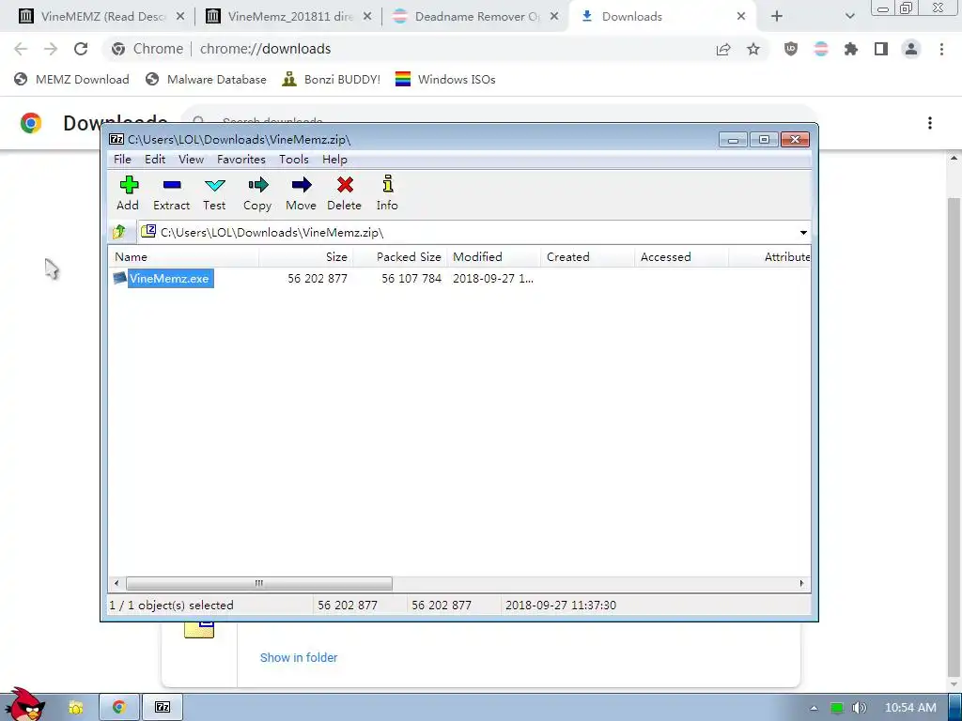Go up one folder level in 7-Zip
Viewport: 962px width, 721px height.
(x=119, y=232)
